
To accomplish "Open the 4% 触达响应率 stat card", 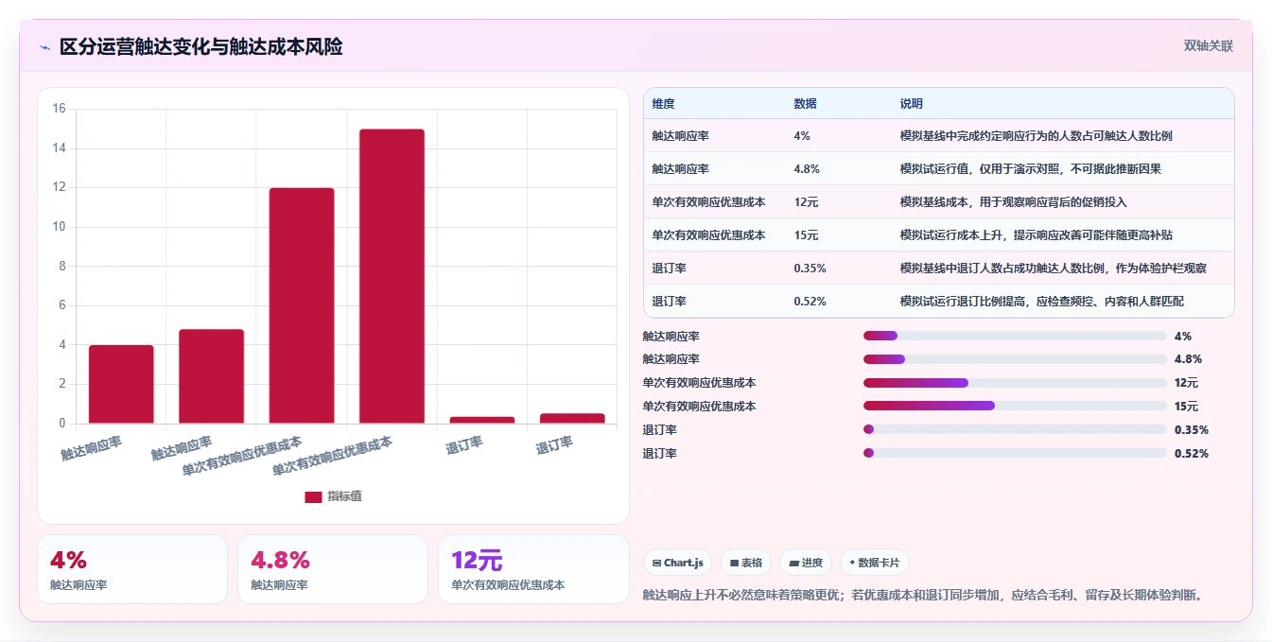I will pos(132,569).
